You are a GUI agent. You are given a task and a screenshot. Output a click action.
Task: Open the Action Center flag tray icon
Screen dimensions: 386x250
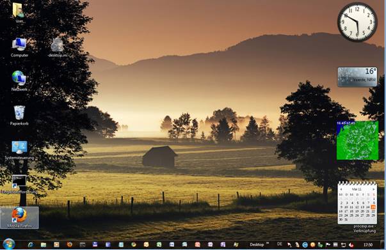[328, 245]
